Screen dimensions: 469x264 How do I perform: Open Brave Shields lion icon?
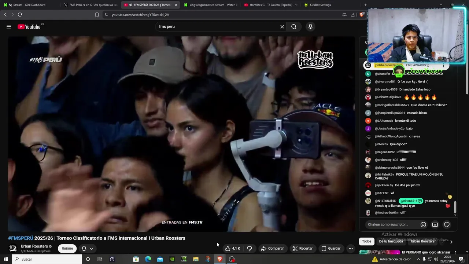[x=362, y=15]
